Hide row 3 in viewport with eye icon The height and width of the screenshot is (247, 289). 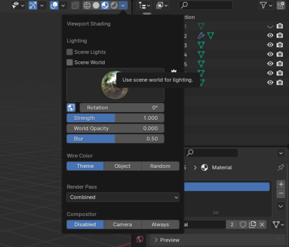click(270, 45)
